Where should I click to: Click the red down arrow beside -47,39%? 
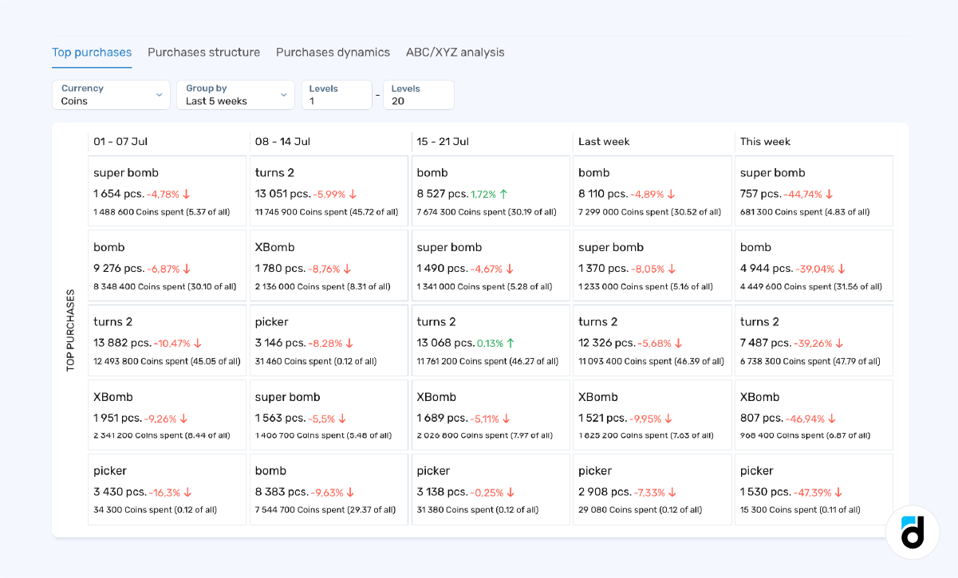click(838, 493)
